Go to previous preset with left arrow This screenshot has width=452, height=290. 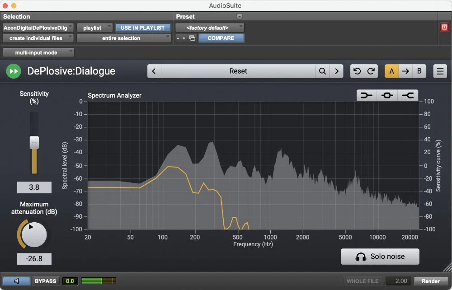coord(154,71)
